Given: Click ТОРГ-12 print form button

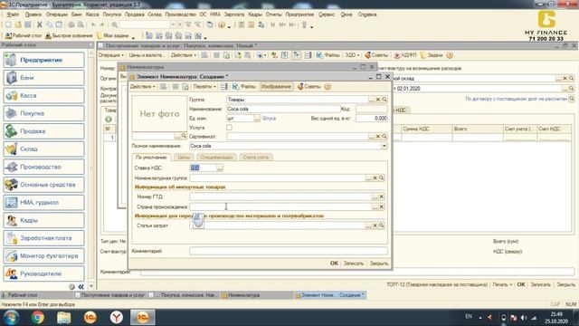Looking at the screenshot, I should [x=437, y=284].
